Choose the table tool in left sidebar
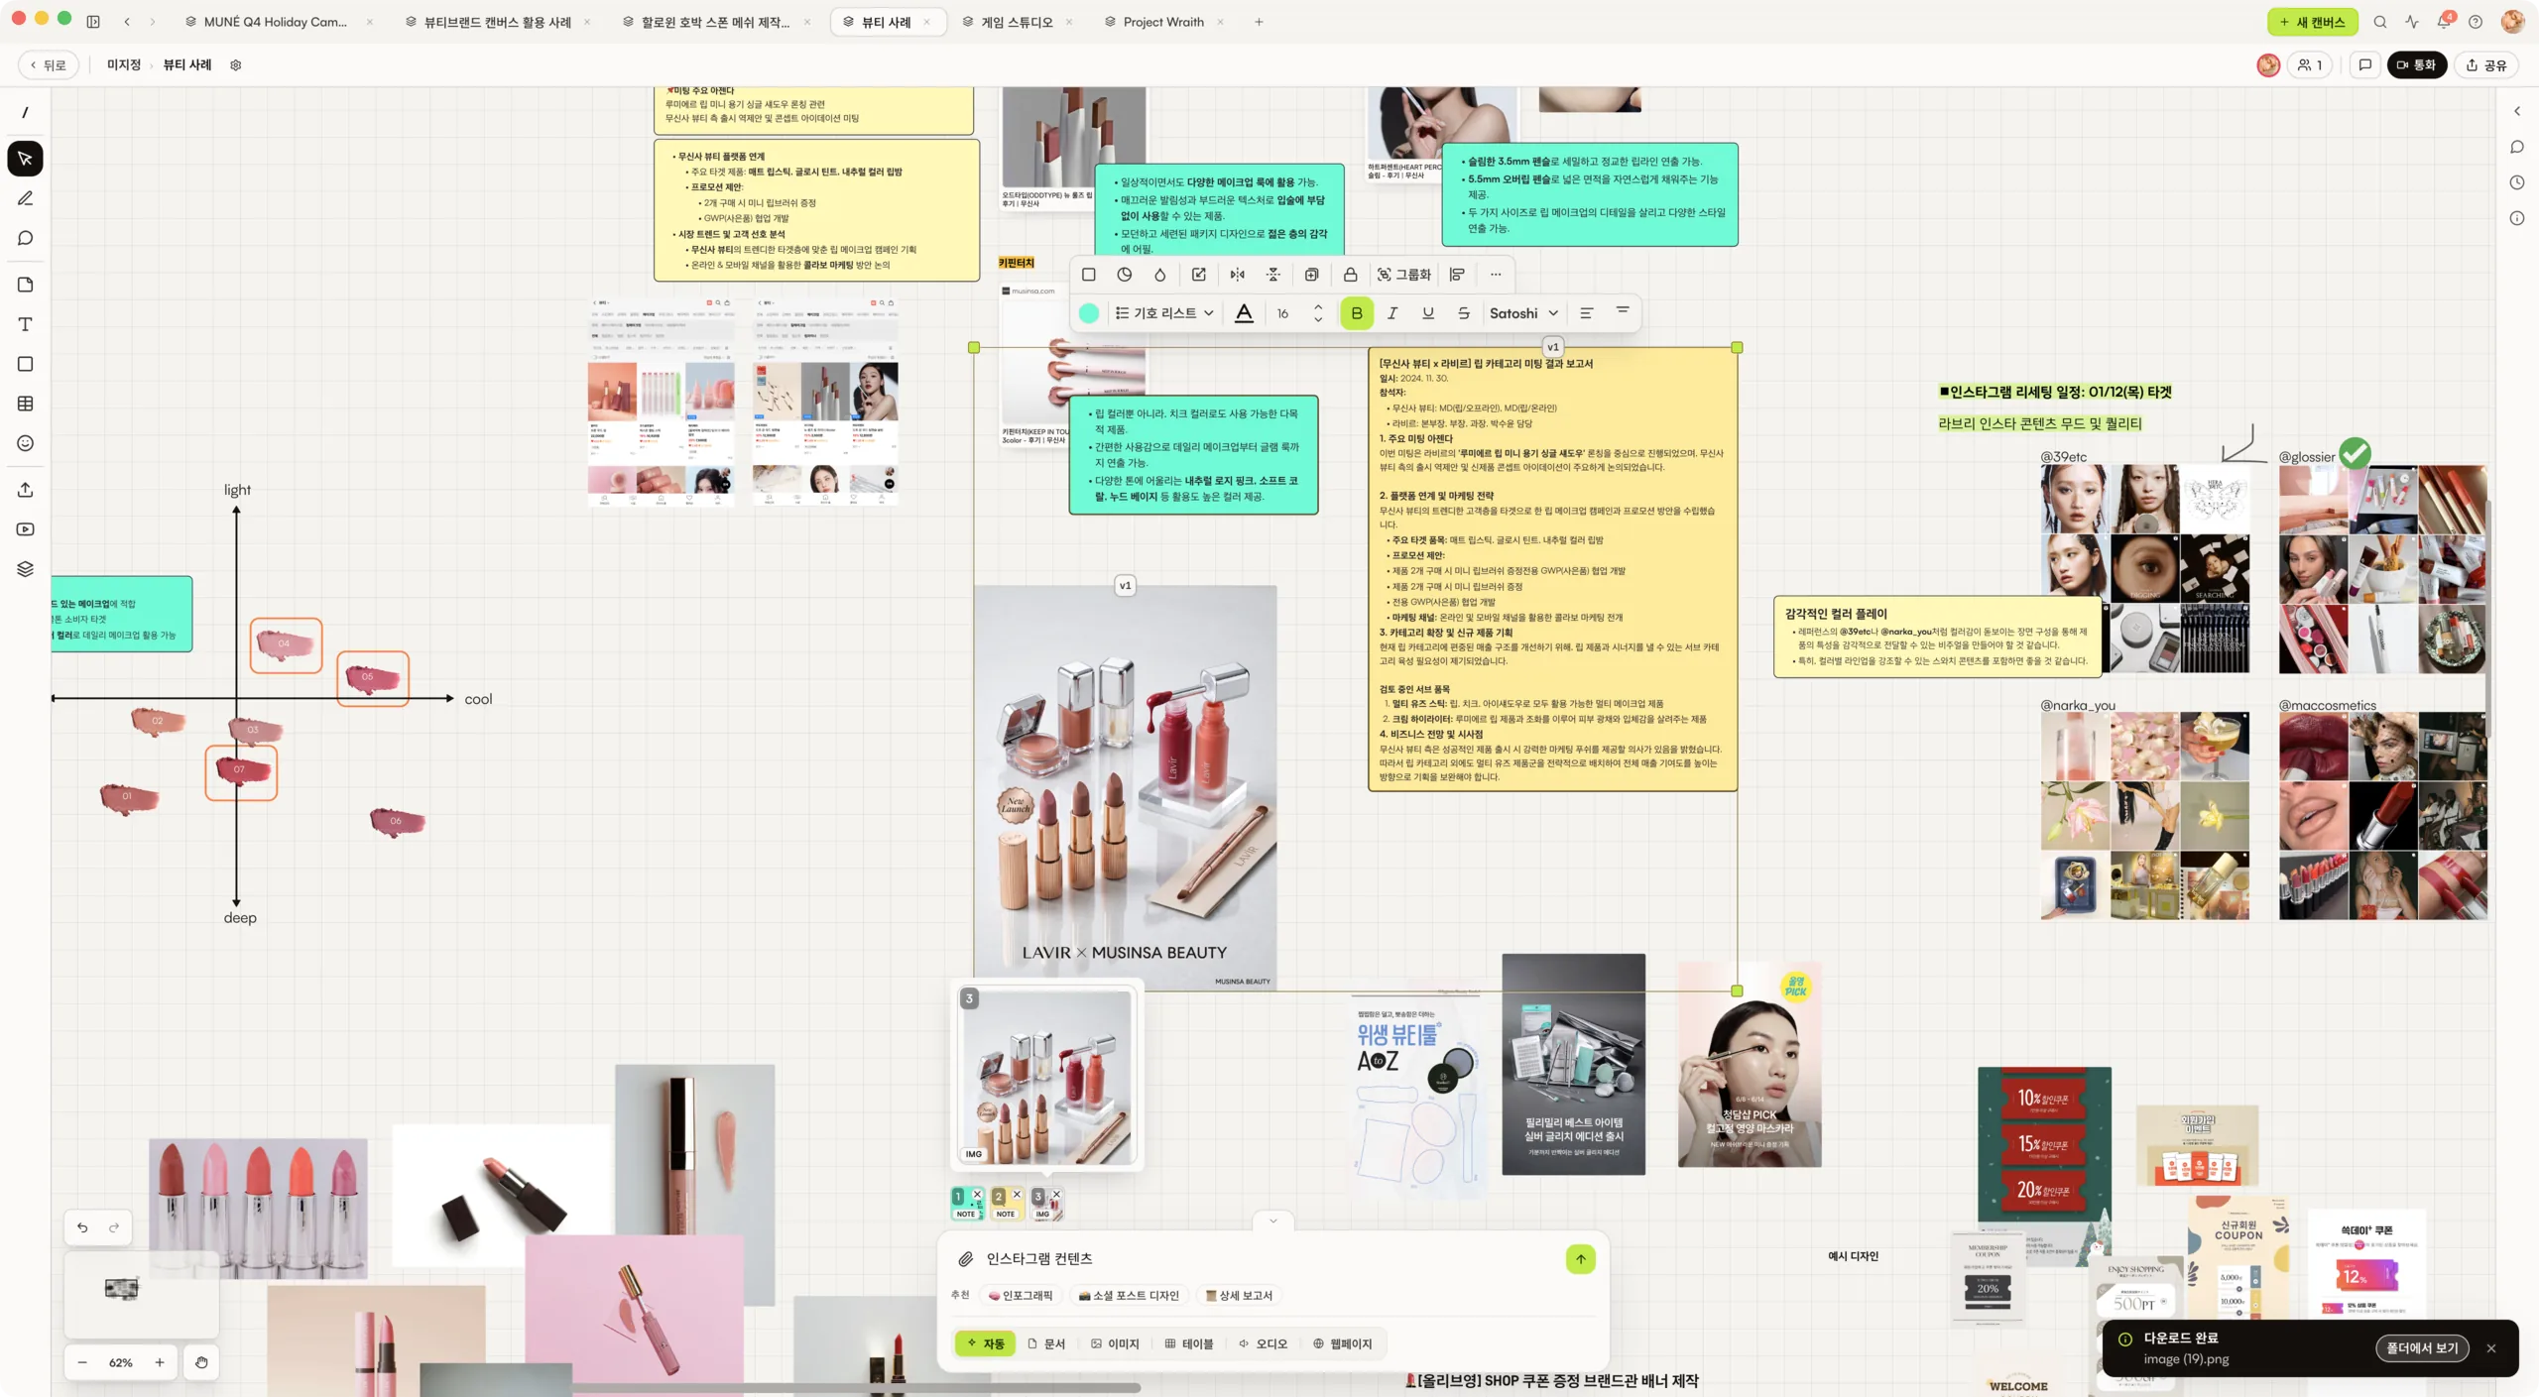This screenshot has width=2539, height=1397. point(26,404)
